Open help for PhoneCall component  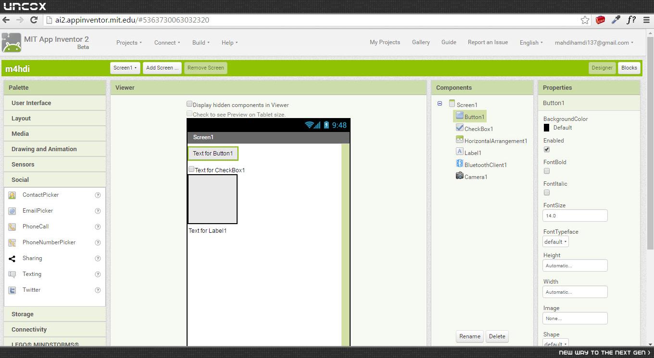pyautogui.click(x=98, y=227)
